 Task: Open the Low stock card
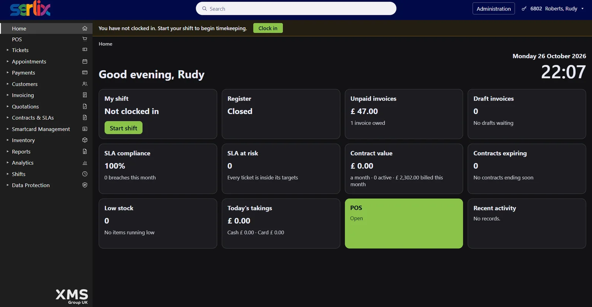158,223
